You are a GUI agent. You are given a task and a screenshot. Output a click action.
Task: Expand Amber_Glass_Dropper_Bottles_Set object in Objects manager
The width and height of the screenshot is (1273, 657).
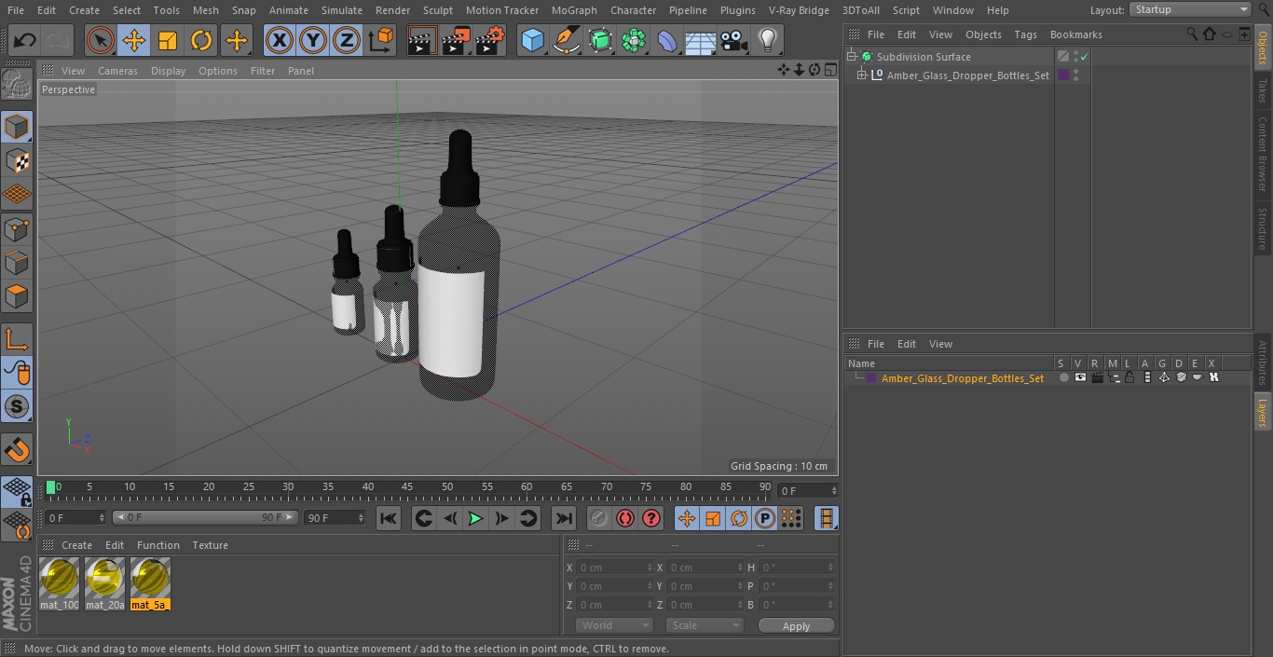pos(862,75)
